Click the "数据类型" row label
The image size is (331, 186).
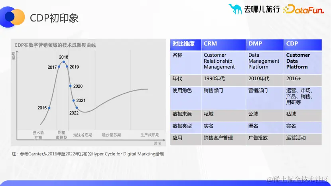pos(182,126)
